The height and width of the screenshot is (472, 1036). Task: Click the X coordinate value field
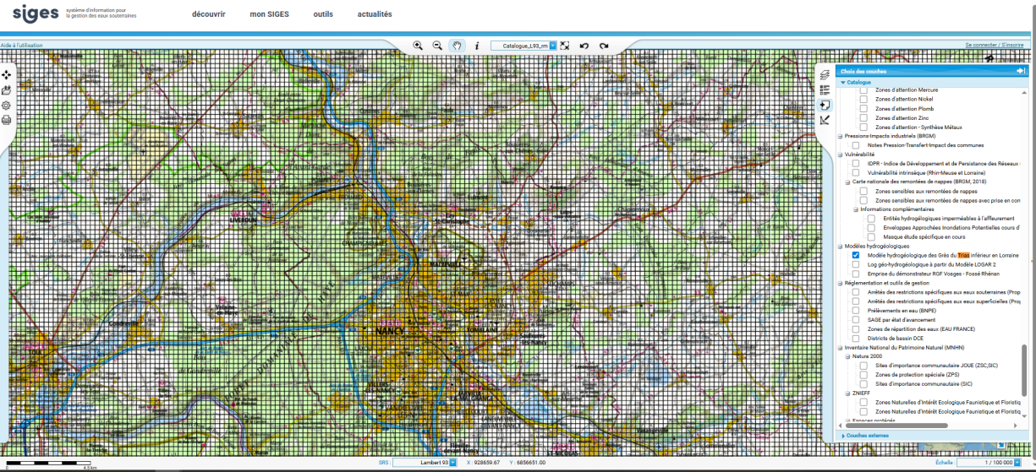(489, 463)
